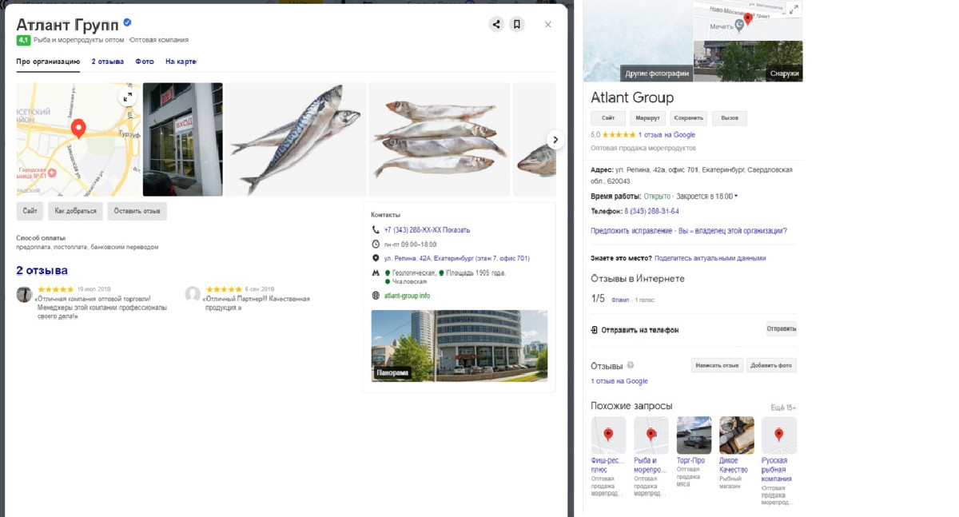This screenshot has height=517, width=959.
Task: Click the Сайт button in the Atlant Group panel
Action: tap(608, 118)
